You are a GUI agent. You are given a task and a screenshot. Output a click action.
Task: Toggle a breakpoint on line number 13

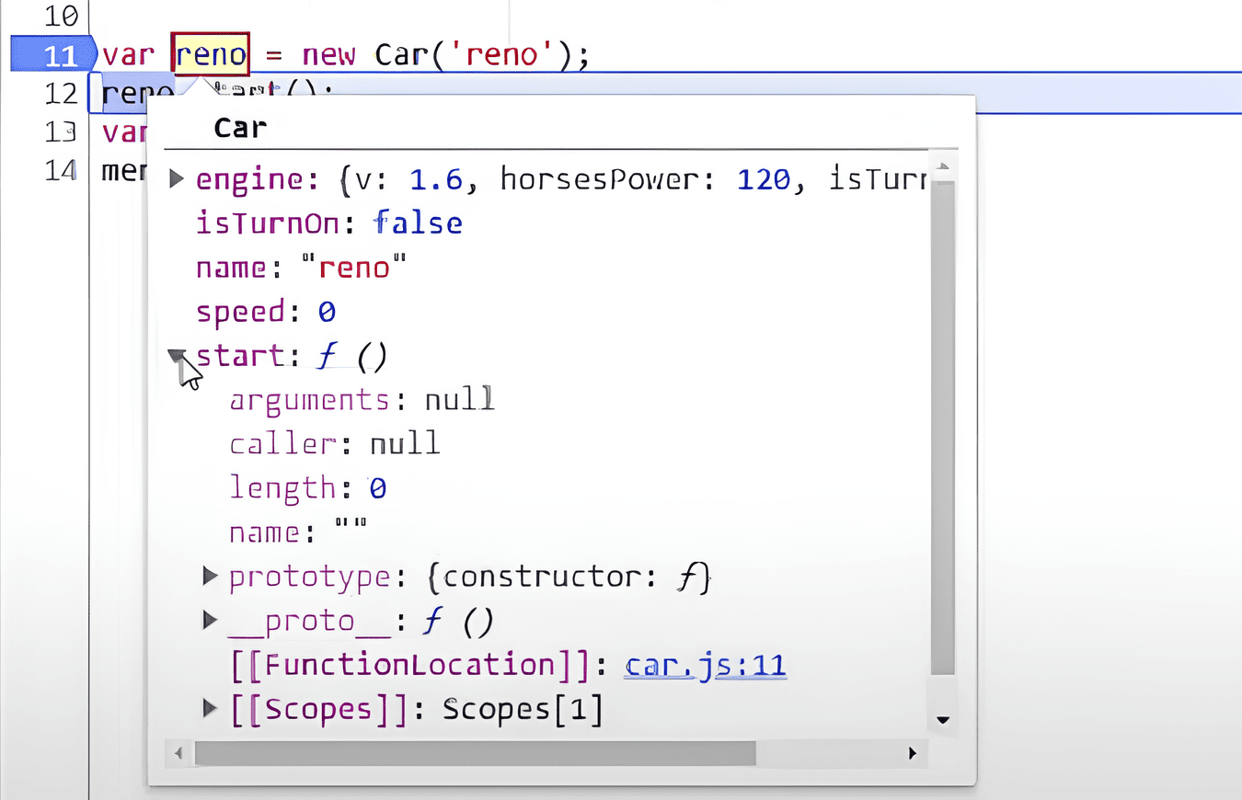(x=61, y=131)
